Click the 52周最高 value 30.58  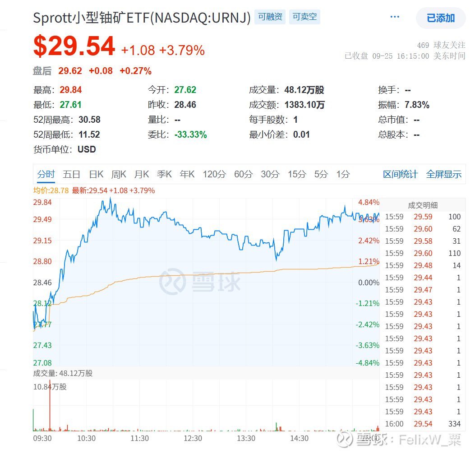pos(89,120)
